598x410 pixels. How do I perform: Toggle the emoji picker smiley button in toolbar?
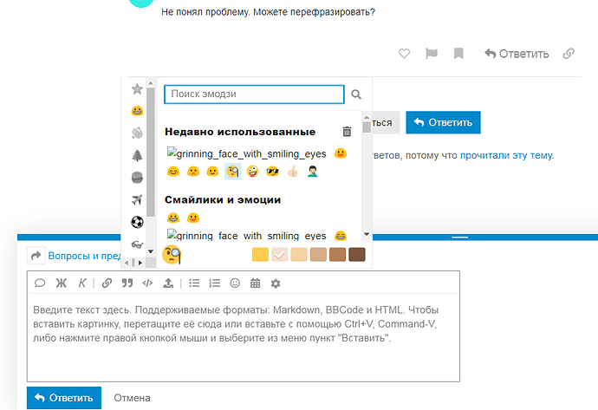pos(235,283)
